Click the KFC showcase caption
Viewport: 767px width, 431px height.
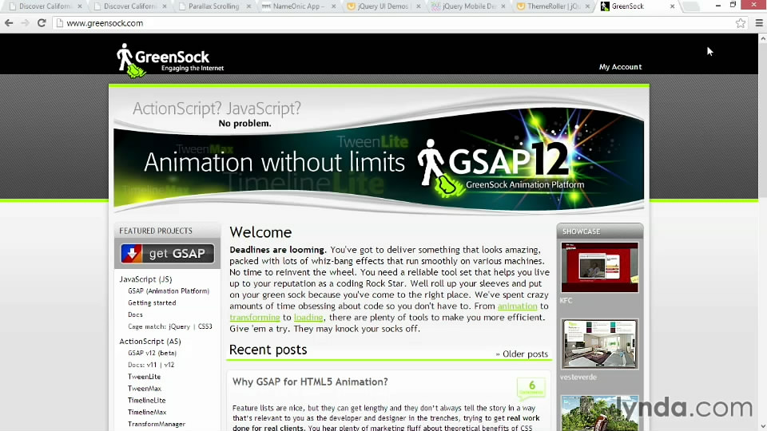566,301
